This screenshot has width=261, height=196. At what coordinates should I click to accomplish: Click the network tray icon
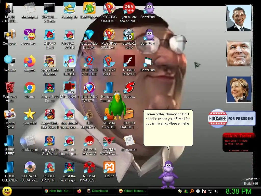210,191
